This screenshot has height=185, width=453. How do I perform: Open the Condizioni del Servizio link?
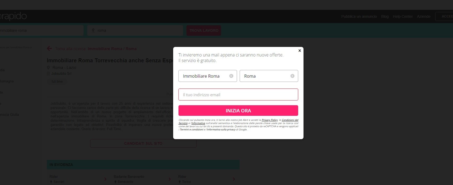click(x=290, y=120)
